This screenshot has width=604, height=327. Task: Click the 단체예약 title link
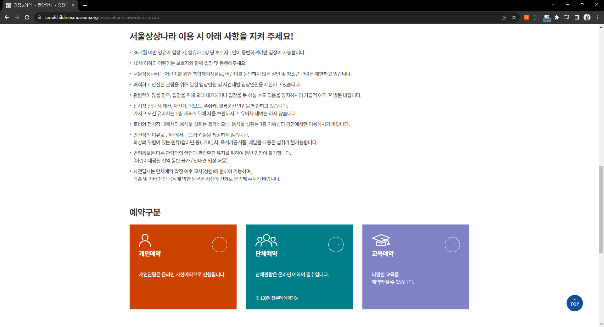266,253
